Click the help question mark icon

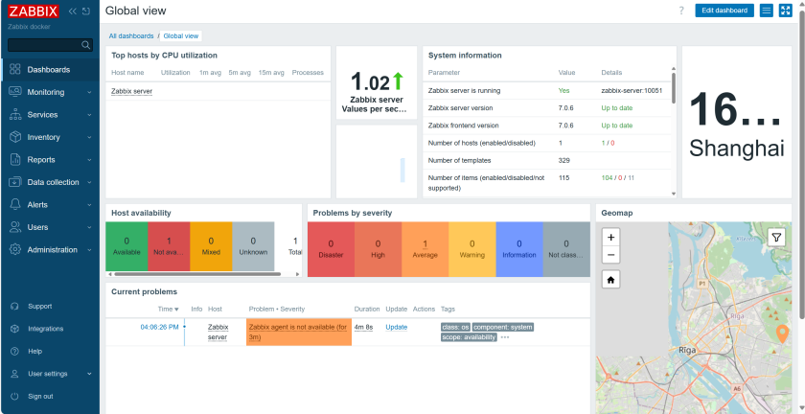(x=681, y=11)
